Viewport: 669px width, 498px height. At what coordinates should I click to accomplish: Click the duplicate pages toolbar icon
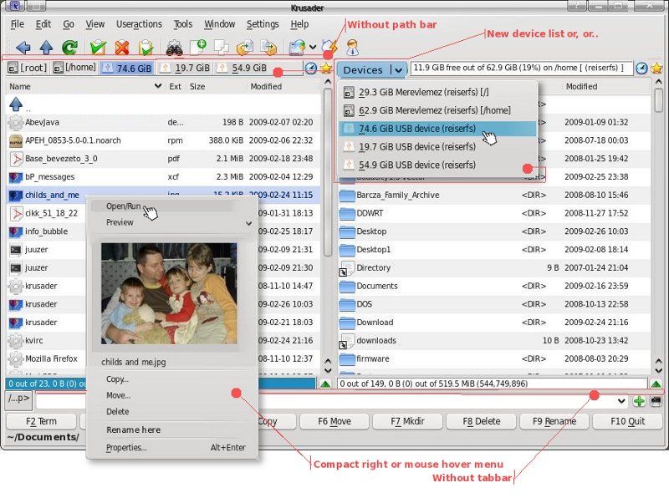point(222,48)
